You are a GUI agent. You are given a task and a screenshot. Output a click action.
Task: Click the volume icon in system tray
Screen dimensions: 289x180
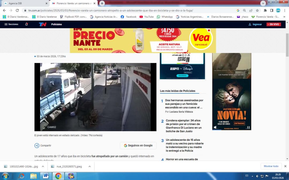[257, 176]
